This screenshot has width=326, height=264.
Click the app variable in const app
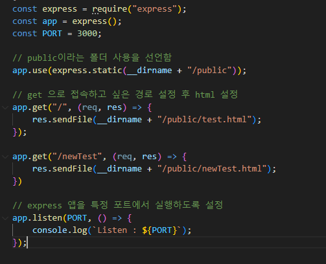click(x=50, y=22)
